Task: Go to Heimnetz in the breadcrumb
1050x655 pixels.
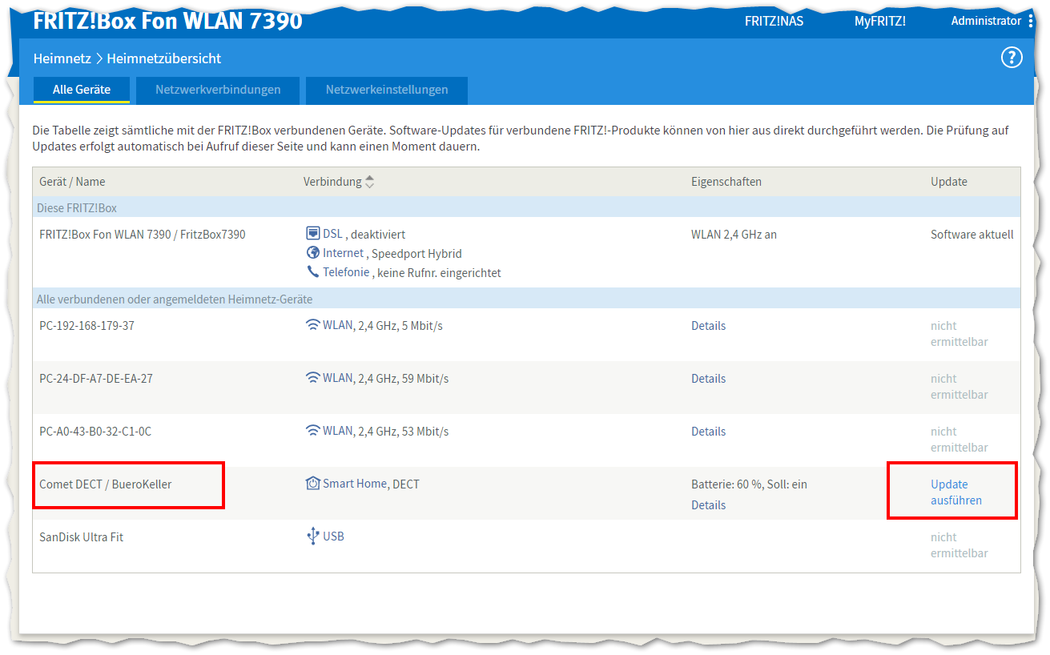Action: tap(62, 58)
